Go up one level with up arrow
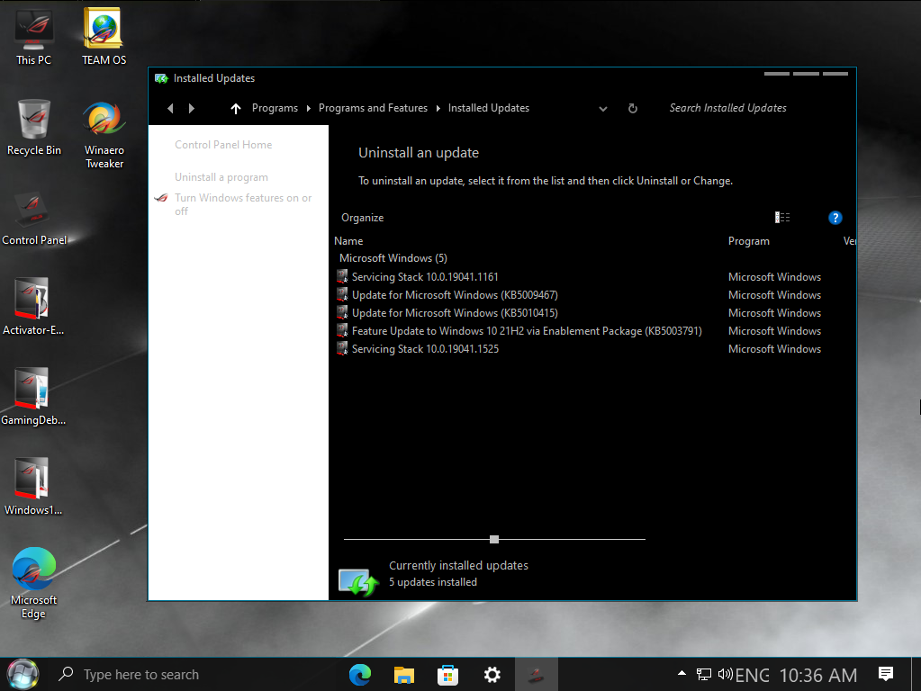 coord(236,108)
